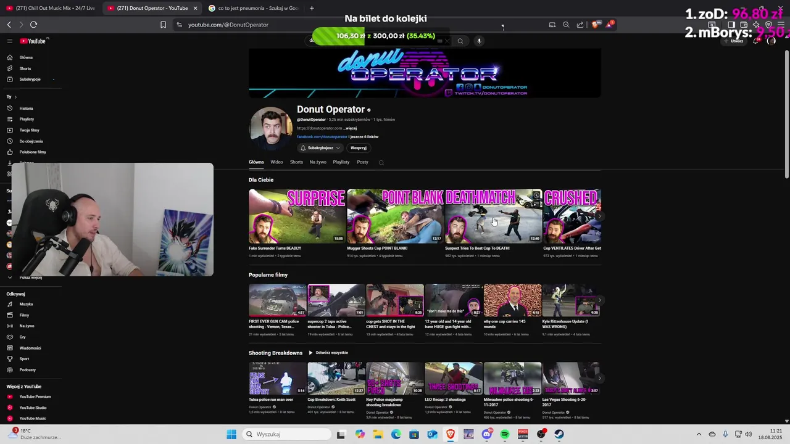Screen dimensions: 790x444
Task: Bookmark this page icon in address bar
Action: coord(163,25)
